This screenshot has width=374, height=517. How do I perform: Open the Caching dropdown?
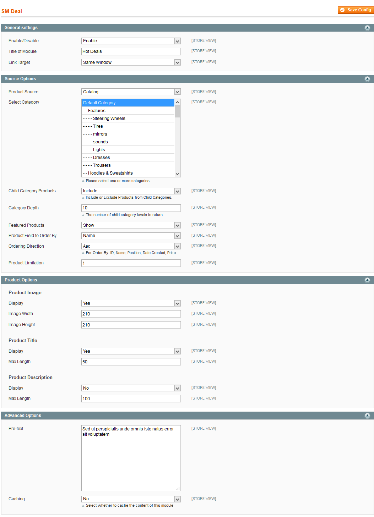[x=131, y=499]
